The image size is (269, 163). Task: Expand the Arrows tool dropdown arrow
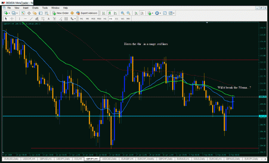pyautogui.click(x=75, y=19)
